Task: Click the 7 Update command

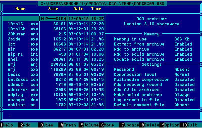Action: click(130, 125)
